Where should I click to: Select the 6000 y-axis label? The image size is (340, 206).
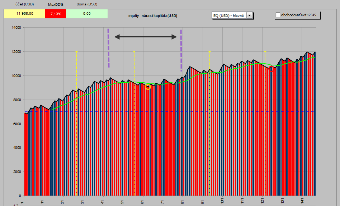pyautogui.click(x=17, y=124)
